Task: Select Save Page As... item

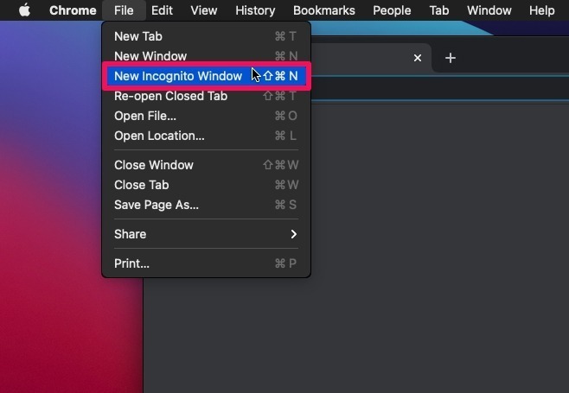Action: click(206, 205)
